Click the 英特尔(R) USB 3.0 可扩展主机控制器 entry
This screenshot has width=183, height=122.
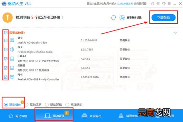pos(38,61)
